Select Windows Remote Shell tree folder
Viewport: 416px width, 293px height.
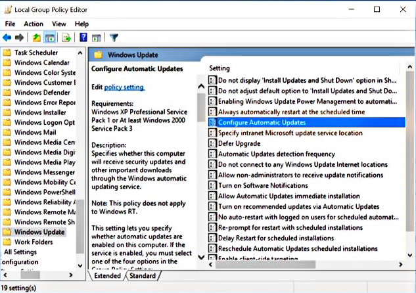point(44,222)
